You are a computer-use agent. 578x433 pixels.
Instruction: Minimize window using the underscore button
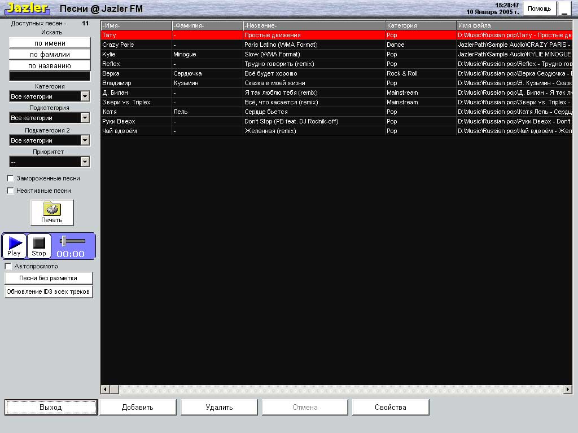564,9
